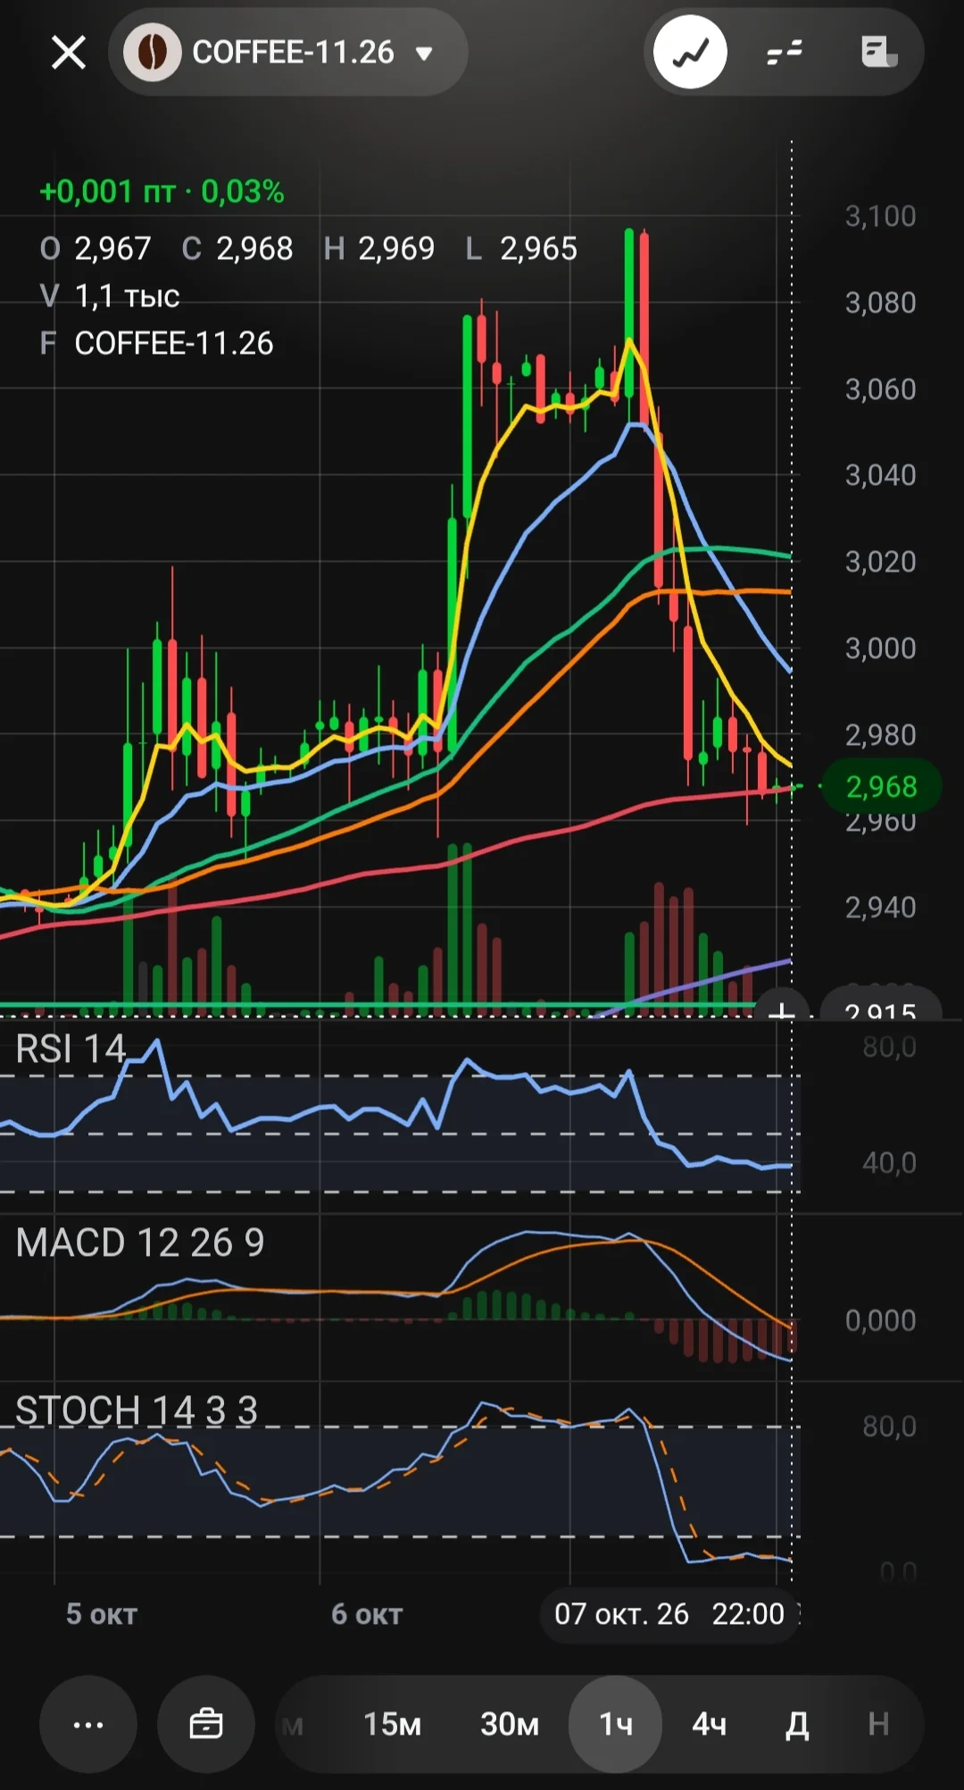Image resolution: width=964 pixels, height=1790 pixels.
Task: Tap the F COFFEE-11.26 legend line
Action: click(157, 343)
